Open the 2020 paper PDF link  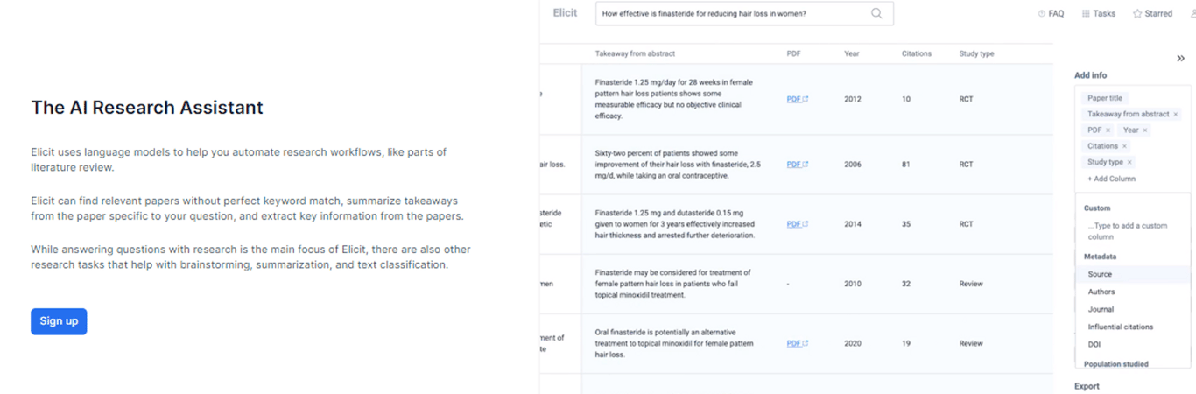tap(797, 343)
